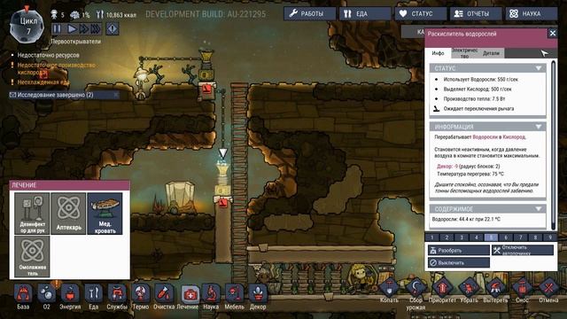
Task: Choose Аптекарь building in Лечение panel
Action: [x=68, y=214]
